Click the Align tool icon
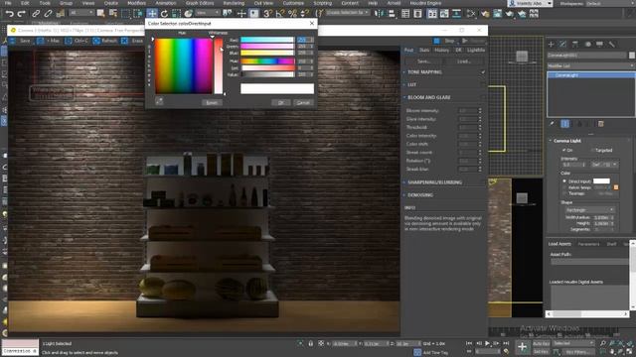Viewport: 636px width, 357px height. pos(392,13)
